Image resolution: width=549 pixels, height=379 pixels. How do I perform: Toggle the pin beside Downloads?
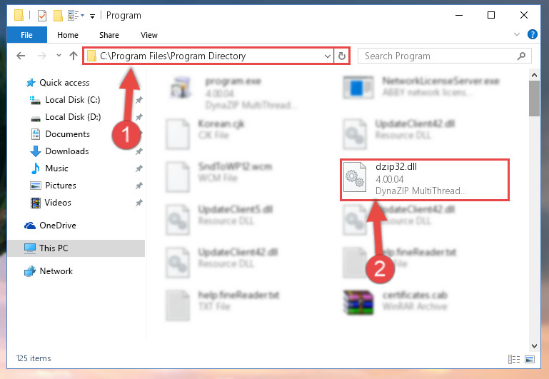(139, 151)
